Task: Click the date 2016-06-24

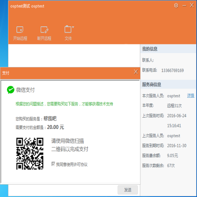Action: pyautogui.click(x=176, y=116)
